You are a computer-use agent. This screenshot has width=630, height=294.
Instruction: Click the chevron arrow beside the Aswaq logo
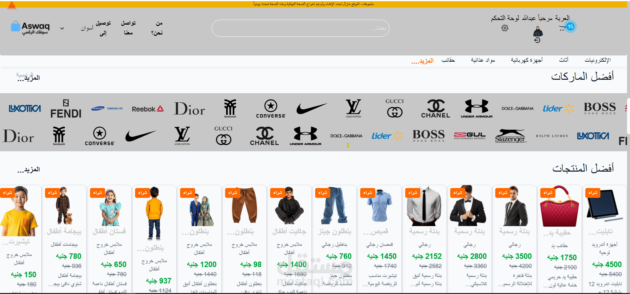tap(62, 29)
